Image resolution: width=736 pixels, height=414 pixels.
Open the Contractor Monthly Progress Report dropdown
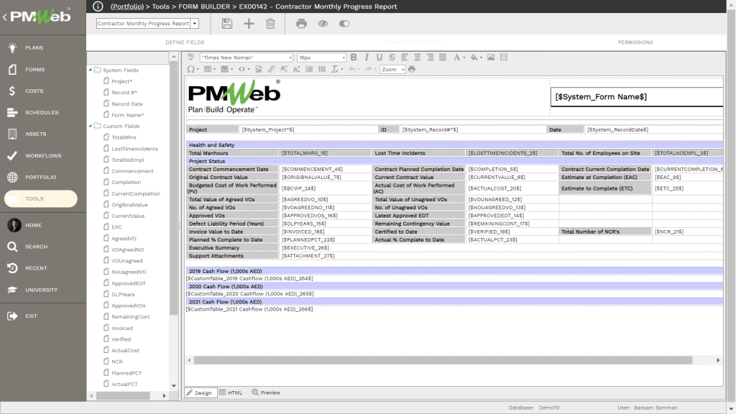coord(148,24)
